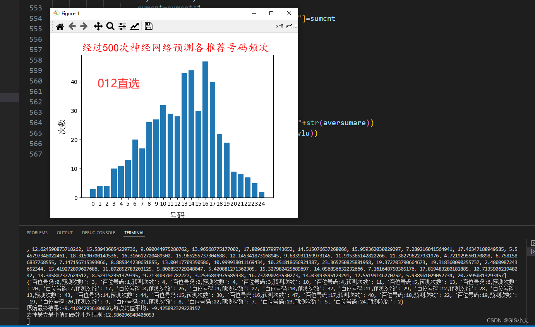The width and height of the screenshot is (535, 327).
Task: Click line number 554 in the editor gutter
Action: pyautogui.click(x=36, y=19)
